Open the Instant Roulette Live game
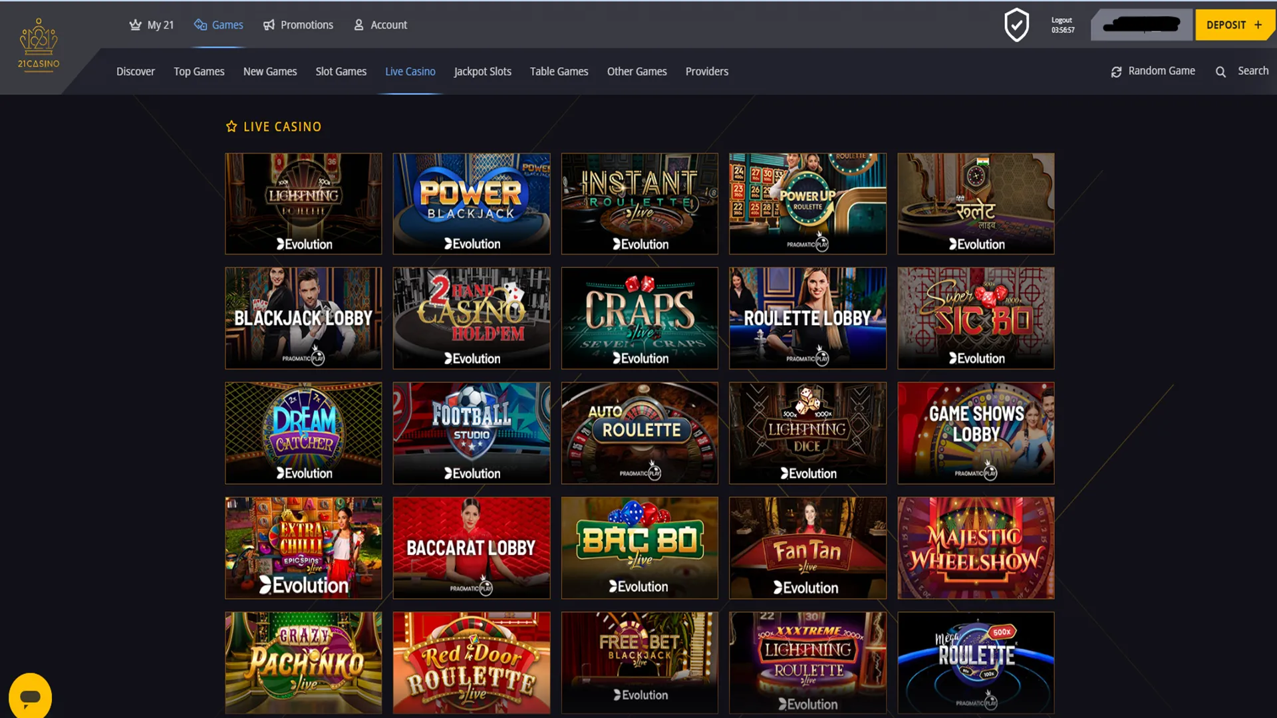 [x=640, y=203]
